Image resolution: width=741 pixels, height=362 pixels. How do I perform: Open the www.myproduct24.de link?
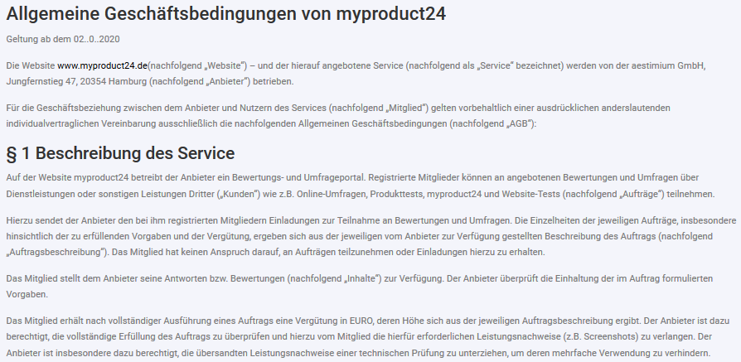(103, 65)
